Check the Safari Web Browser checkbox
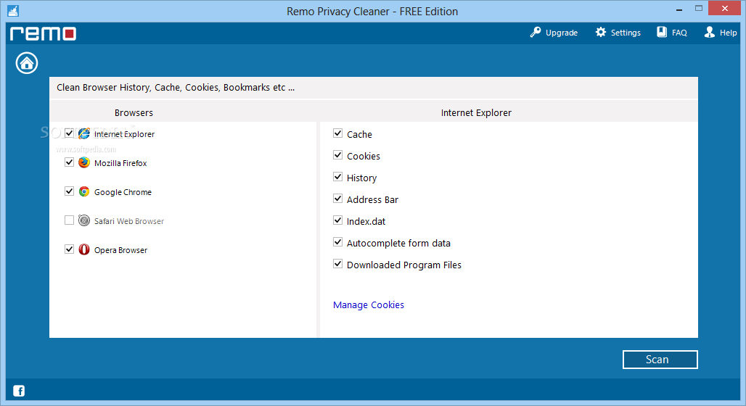This screenshot has height=406, width=746. [x=69, y=220]
